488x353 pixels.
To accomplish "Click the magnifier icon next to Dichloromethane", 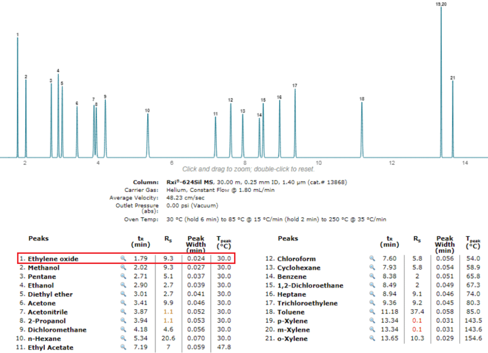I will tap(123, 330).
